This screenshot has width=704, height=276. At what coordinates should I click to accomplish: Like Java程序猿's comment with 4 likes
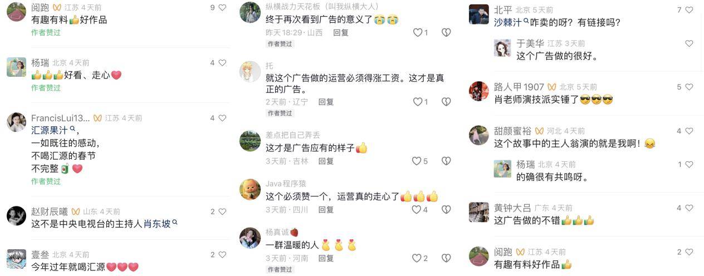click(x=417, y=210)
